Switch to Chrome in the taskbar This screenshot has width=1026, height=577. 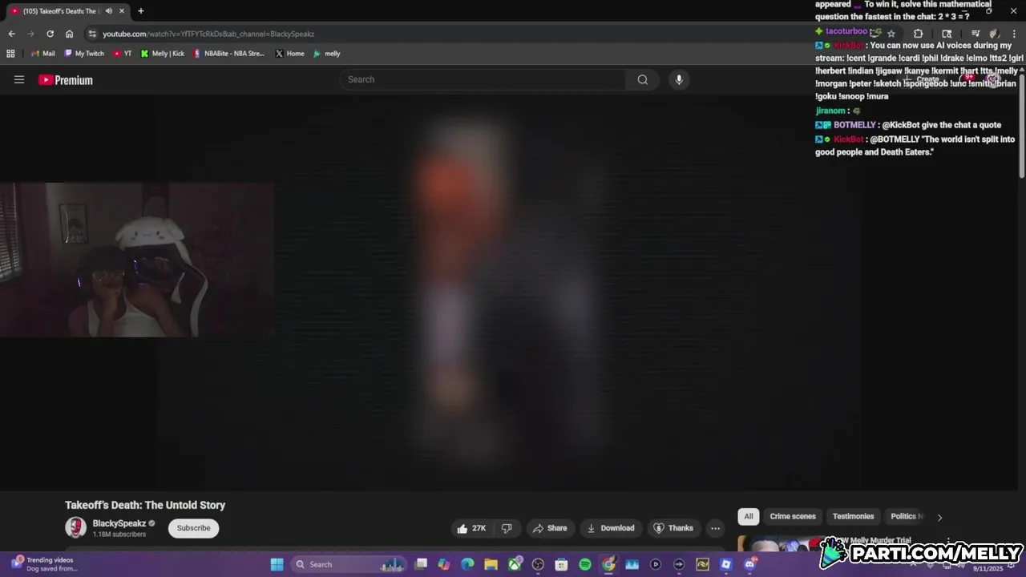click(608, 564)
